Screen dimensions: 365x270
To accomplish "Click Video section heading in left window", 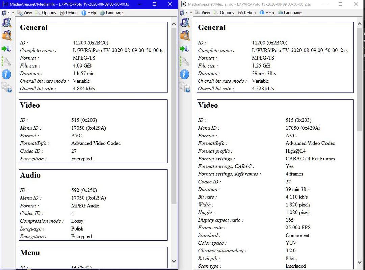I will pos(30,105).
